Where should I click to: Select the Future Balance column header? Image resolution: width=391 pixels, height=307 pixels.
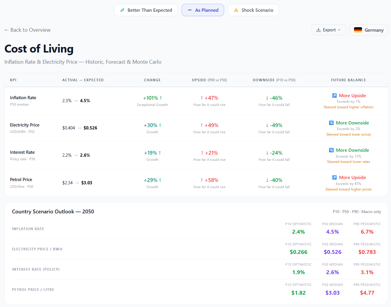click(x=348, y=80)
